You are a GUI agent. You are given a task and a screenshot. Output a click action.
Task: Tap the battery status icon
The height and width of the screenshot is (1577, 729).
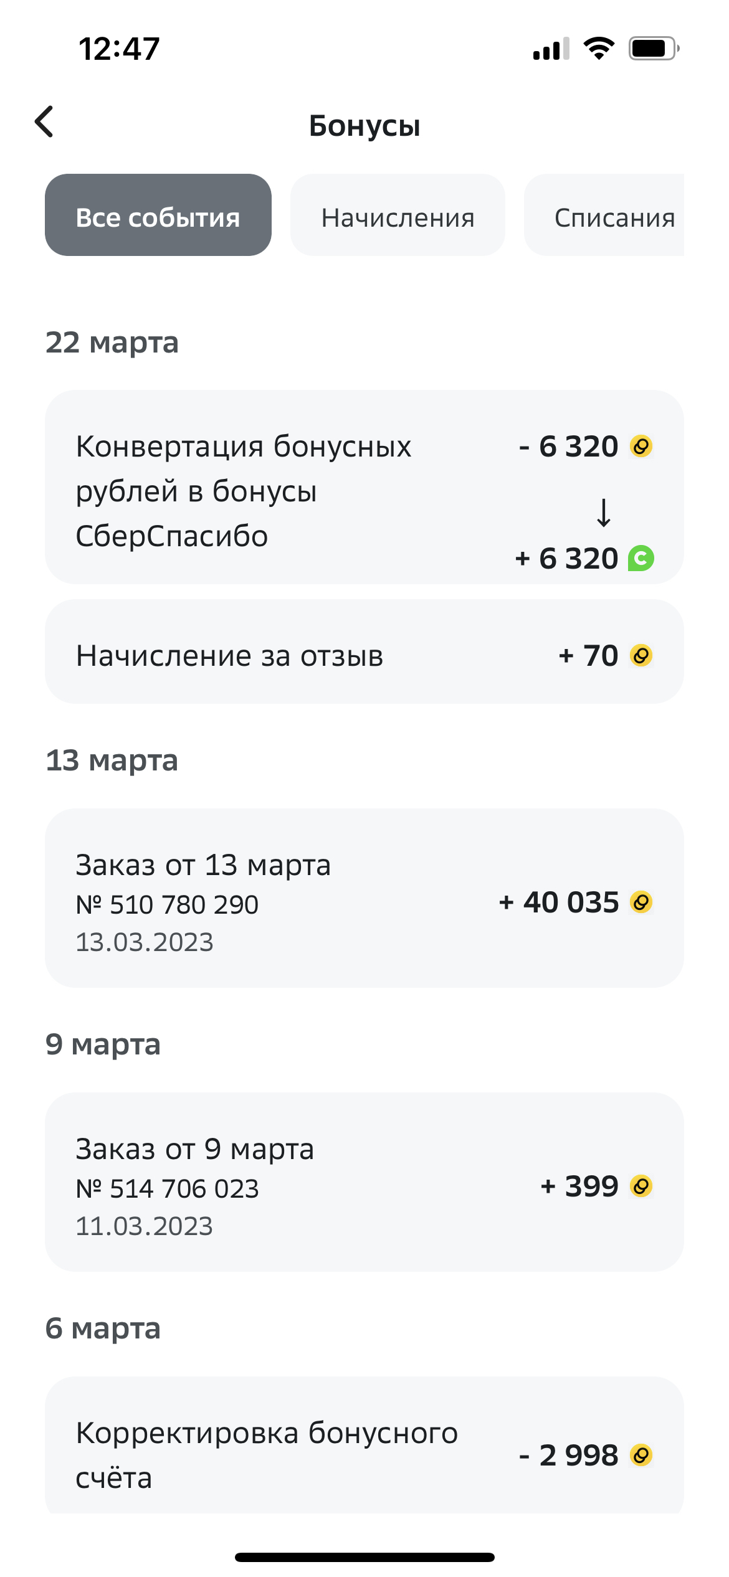tap(653, 48)
